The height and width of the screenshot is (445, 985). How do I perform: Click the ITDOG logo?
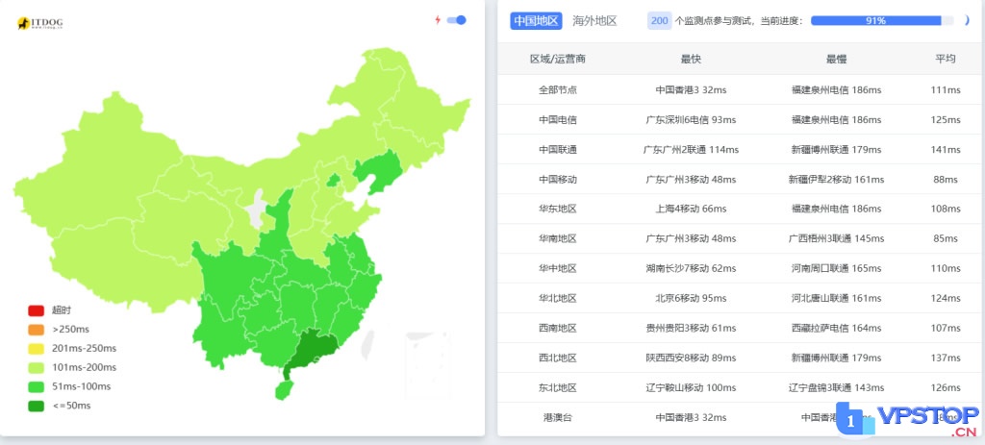tap(39, 23)
